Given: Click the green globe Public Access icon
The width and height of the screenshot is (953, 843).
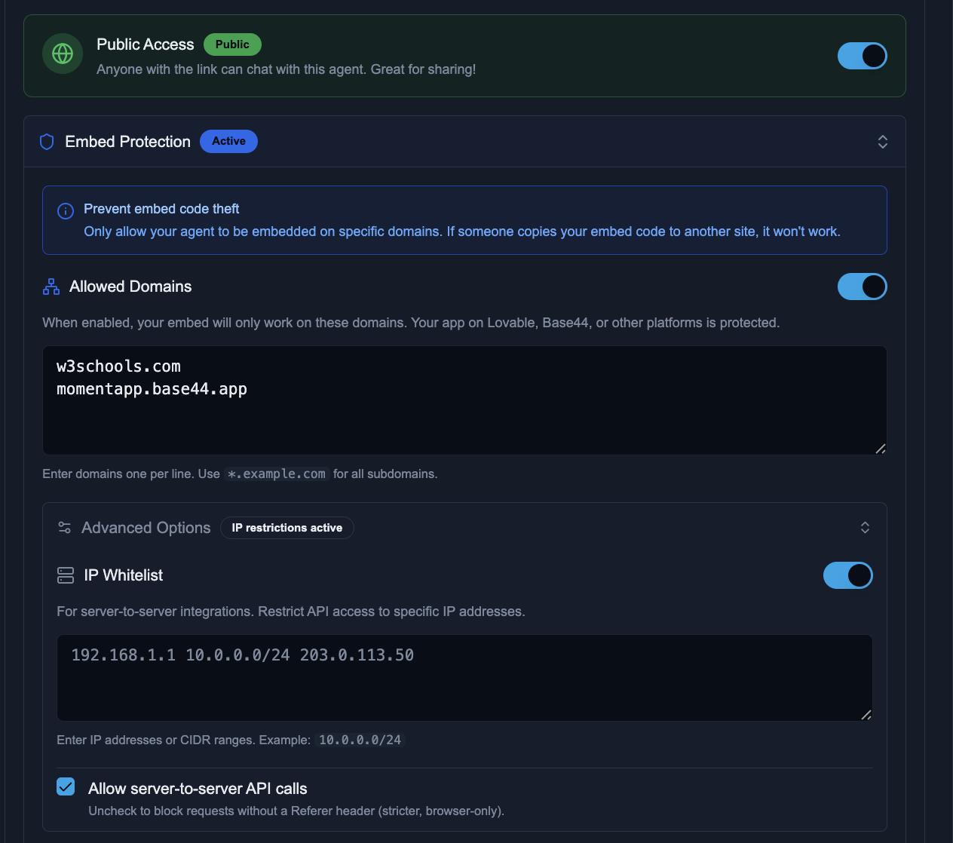Looking at the screenshot, I should pos(63,54).
